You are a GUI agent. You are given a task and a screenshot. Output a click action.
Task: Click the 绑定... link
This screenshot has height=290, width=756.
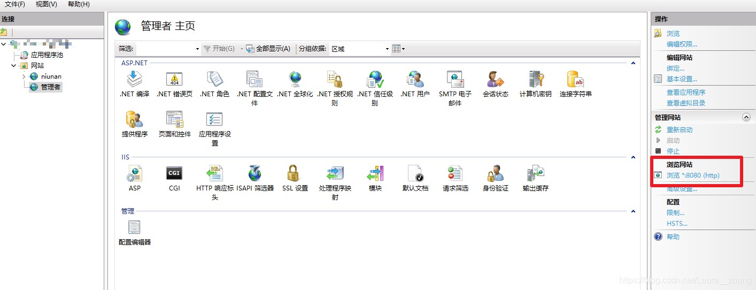pyautogui.click(x=675, y=68)
